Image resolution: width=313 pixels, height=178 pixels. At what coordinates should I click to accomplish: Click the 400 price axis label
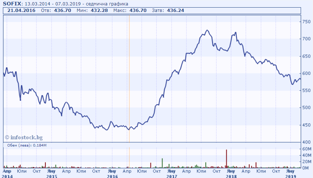click(x=306, y=142)
